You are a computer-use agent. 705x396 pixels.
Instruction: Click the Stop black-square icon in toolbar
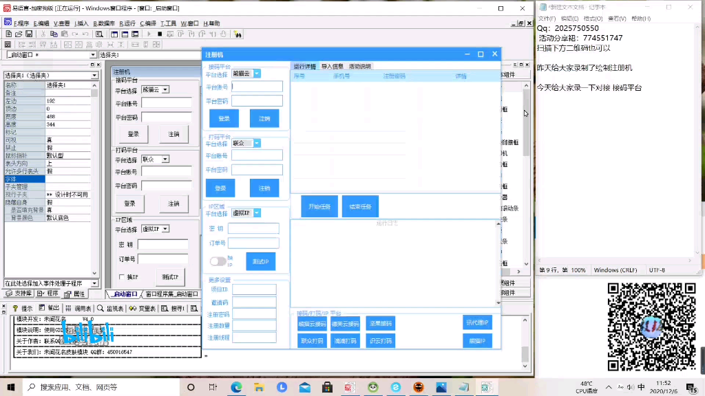[x=160, y=34]
